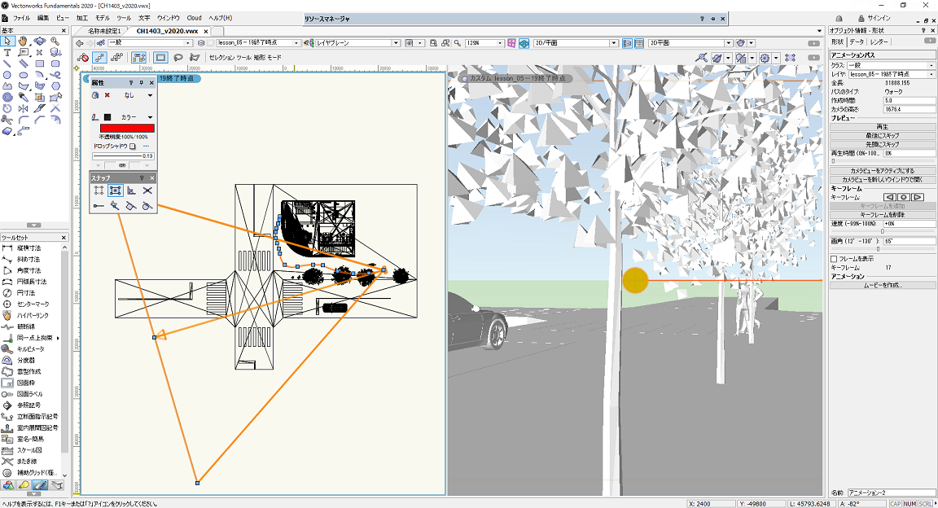Open クラス dropdown in Object Info

tap(891, 65)
